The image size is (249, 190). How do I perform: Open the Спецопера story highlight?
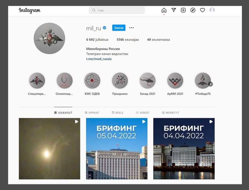pos(37,80)
